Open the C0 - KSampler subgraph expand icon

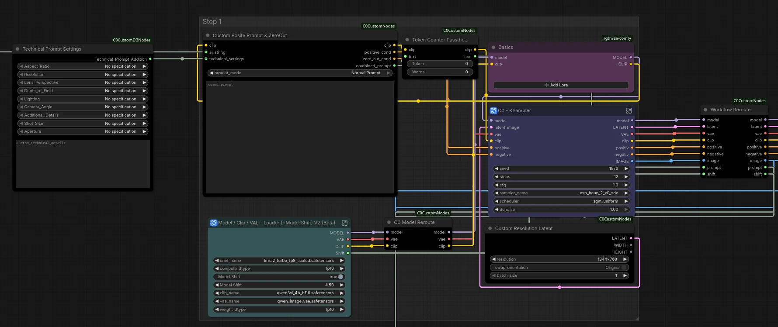(x=629, y=110)
